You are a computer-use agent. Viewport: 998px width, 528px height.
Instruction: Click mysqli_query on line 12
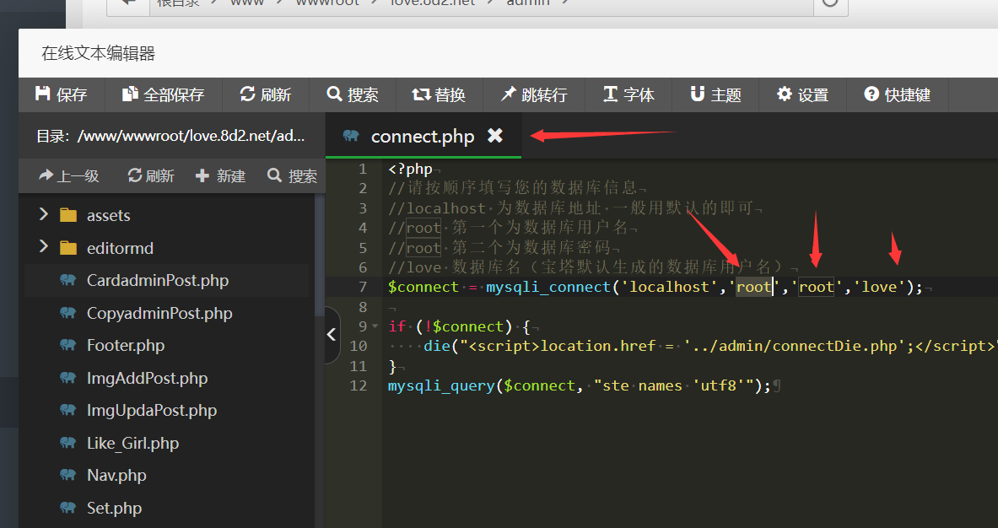pos(441,385)
